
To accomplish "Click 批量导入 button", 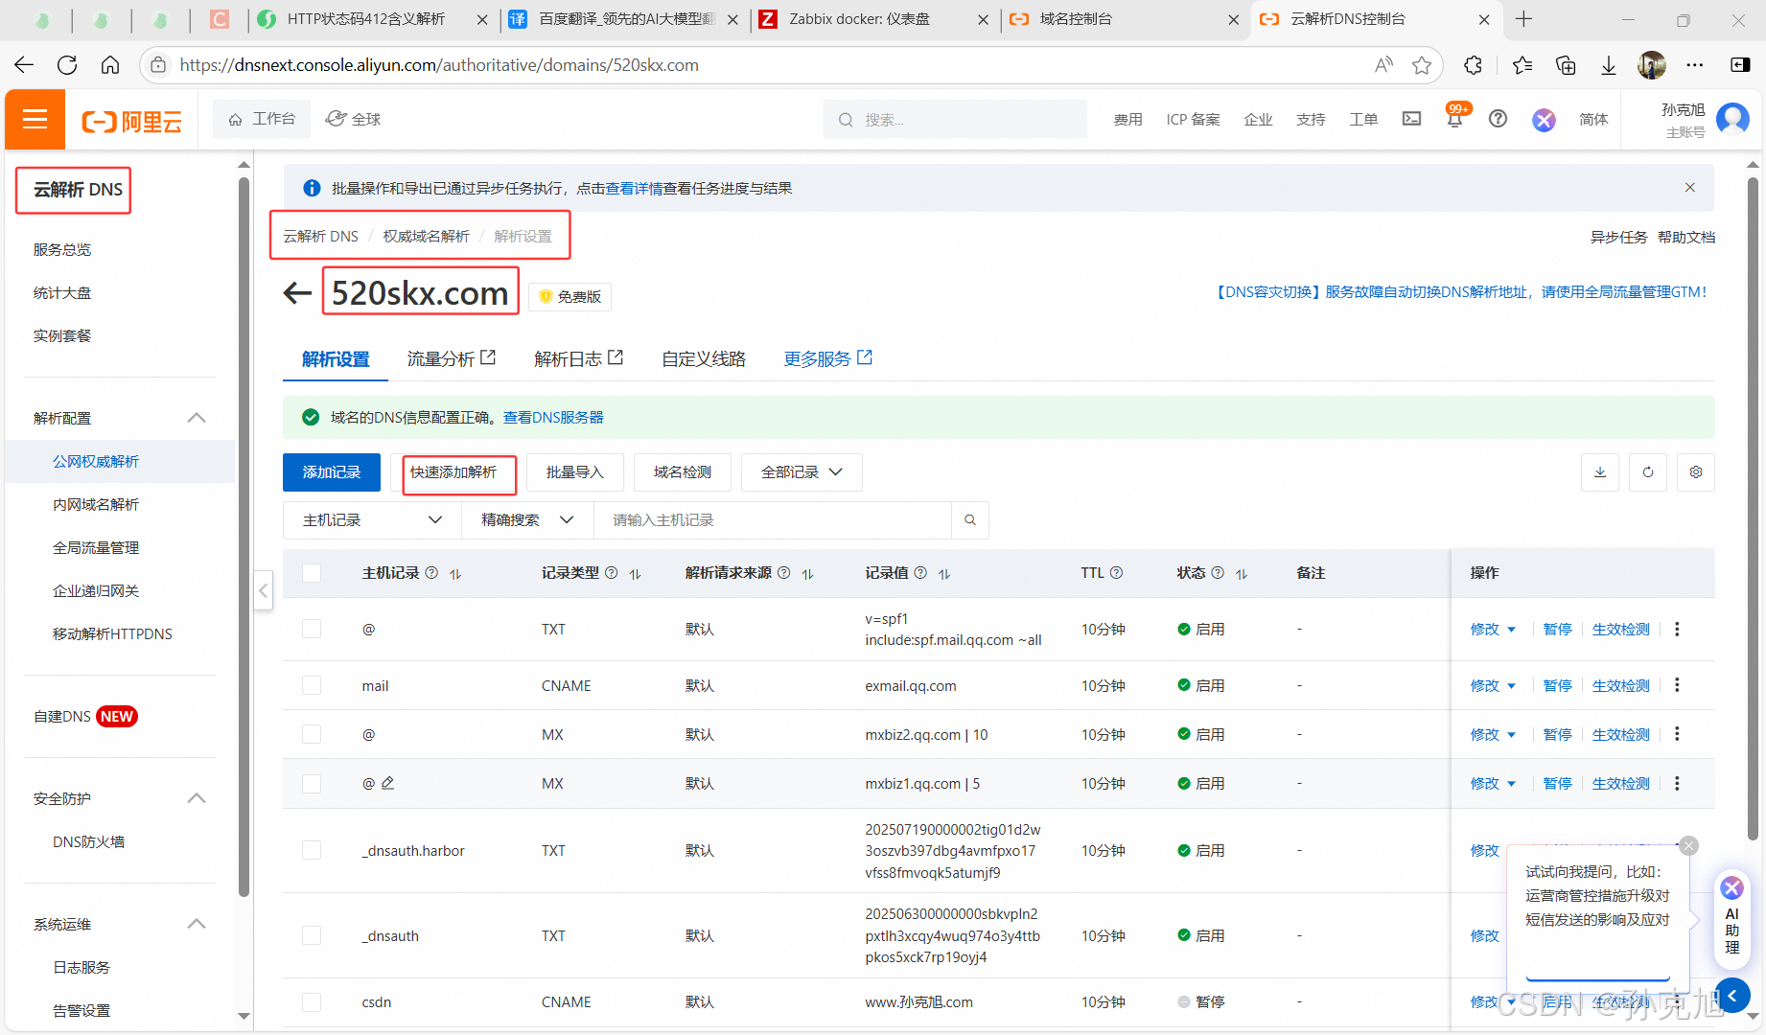I will coord(575,472).
